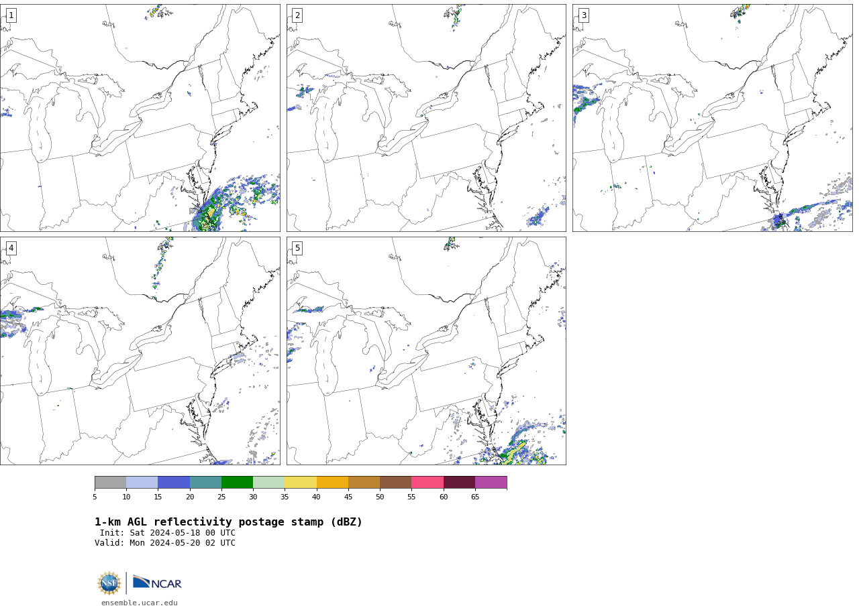Open ensemble member 1 reflectivity map
The image size is (859, 610).
pyautogui.click(x=140, y=118)
